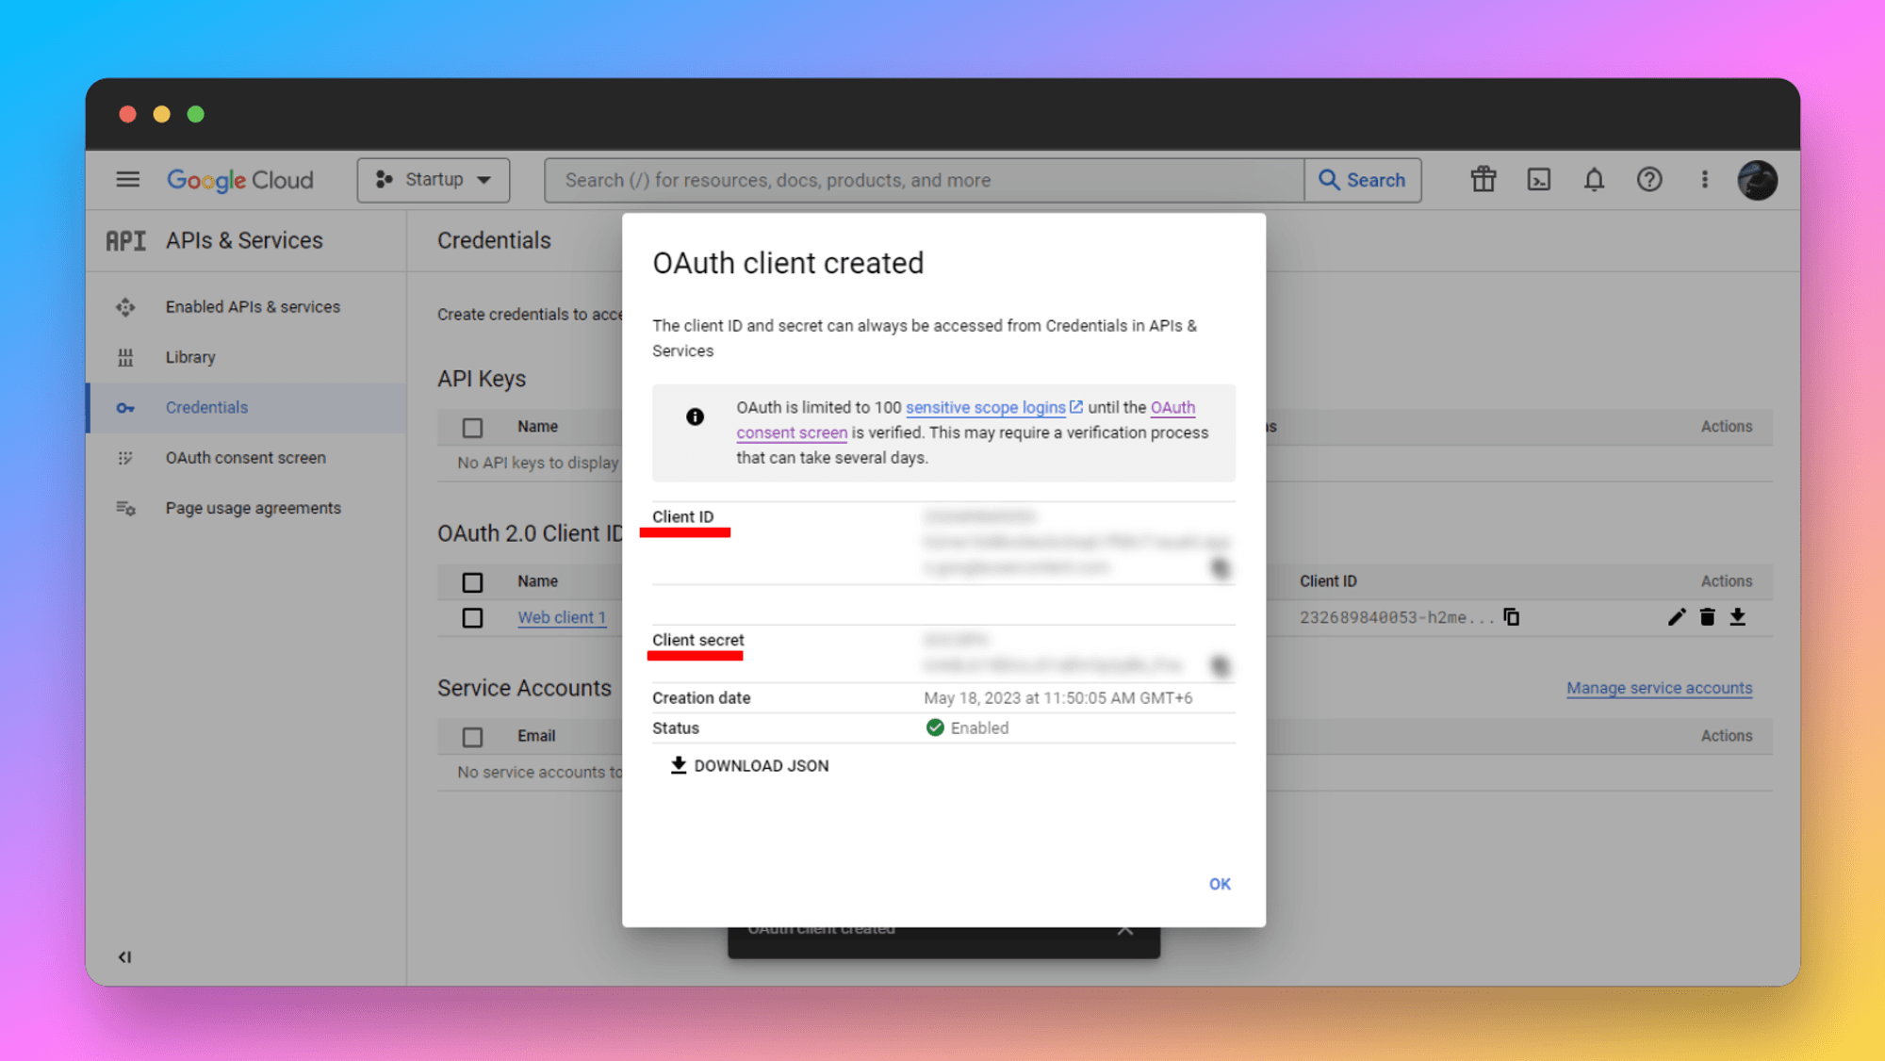Expand the sidebar collapse arrow panel

coord(125,957)
